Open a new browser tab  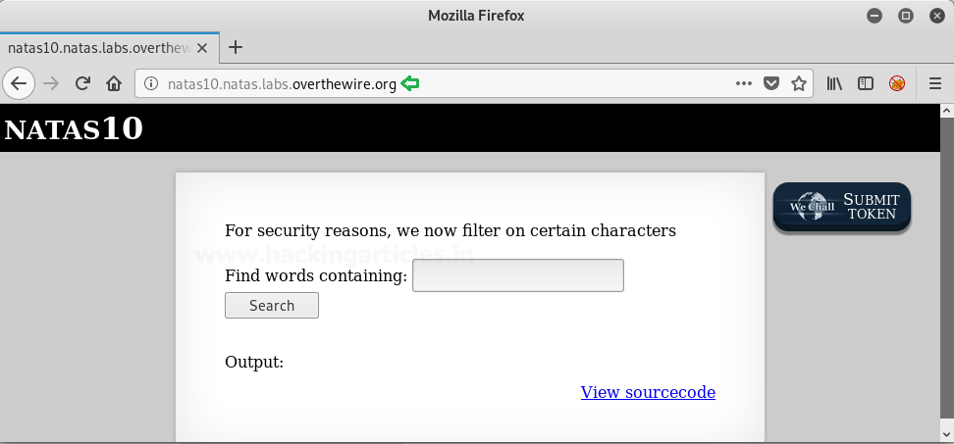[236, 47]
